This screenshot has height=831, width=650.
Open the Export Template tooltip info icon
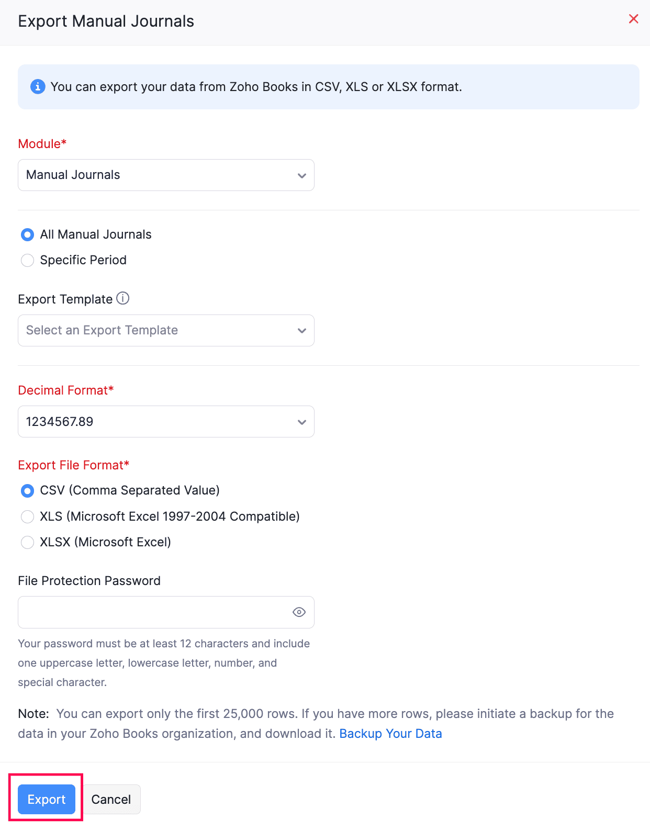122,298
